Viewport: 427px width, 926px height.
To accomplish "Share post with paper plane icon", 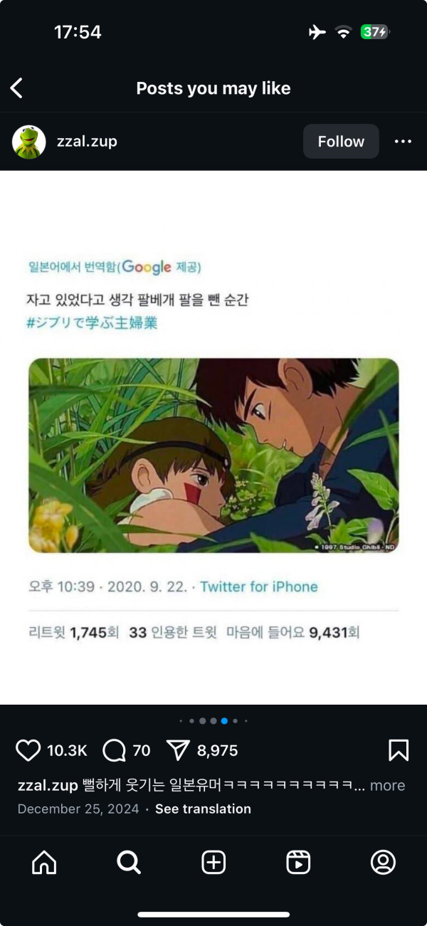I will pyautogui.click(x=178, y=750).
